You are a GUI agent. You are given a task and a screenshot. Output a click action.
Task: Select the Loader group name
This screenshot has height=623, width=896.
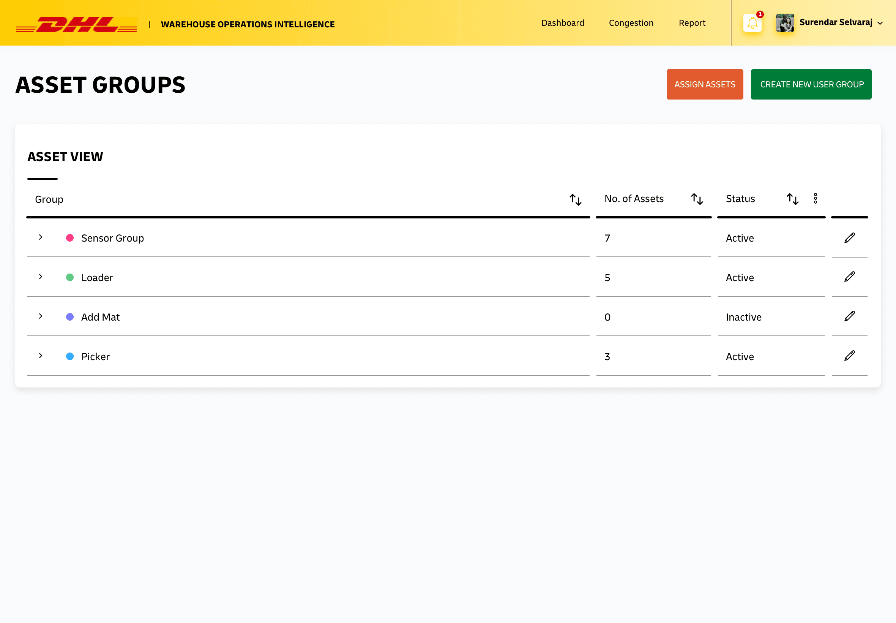97,278
